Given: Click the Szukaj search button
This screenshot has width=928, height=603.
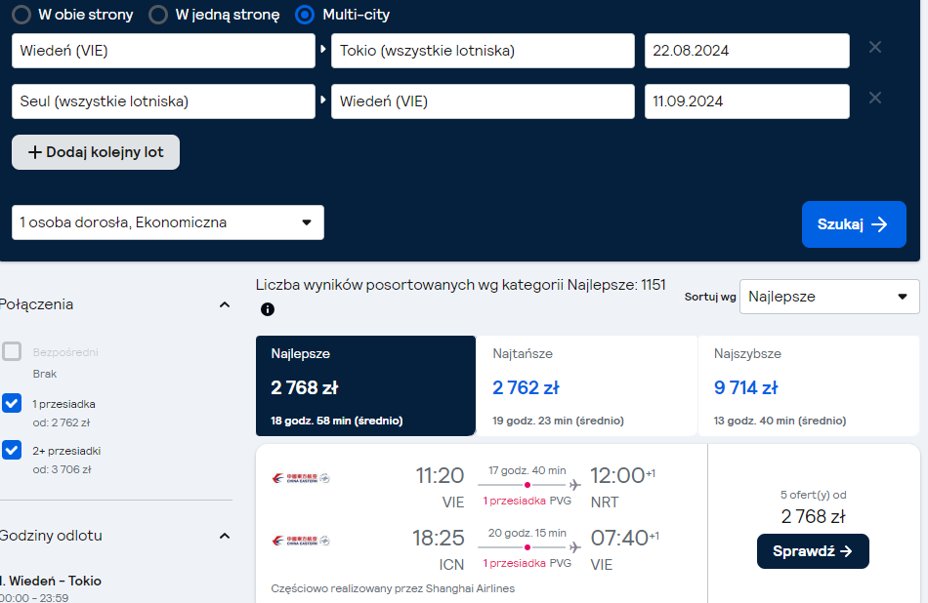Looking at the screenshot, I should 854,224.
